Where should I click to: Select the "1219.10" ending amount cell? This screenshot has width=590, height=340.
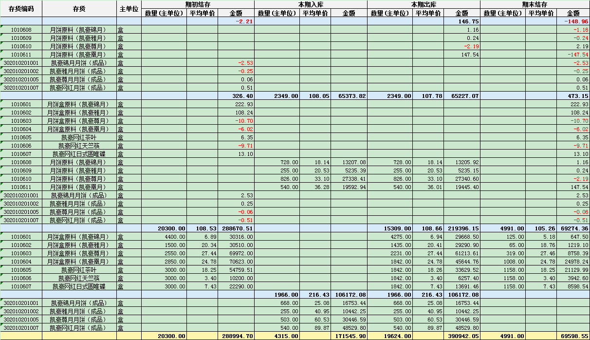click(x=573, y=245)
